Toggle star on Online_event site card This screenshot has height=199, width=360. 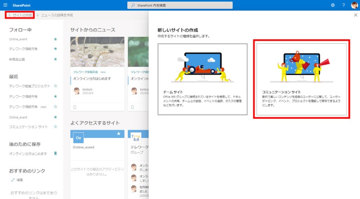(x=118, y=134)
